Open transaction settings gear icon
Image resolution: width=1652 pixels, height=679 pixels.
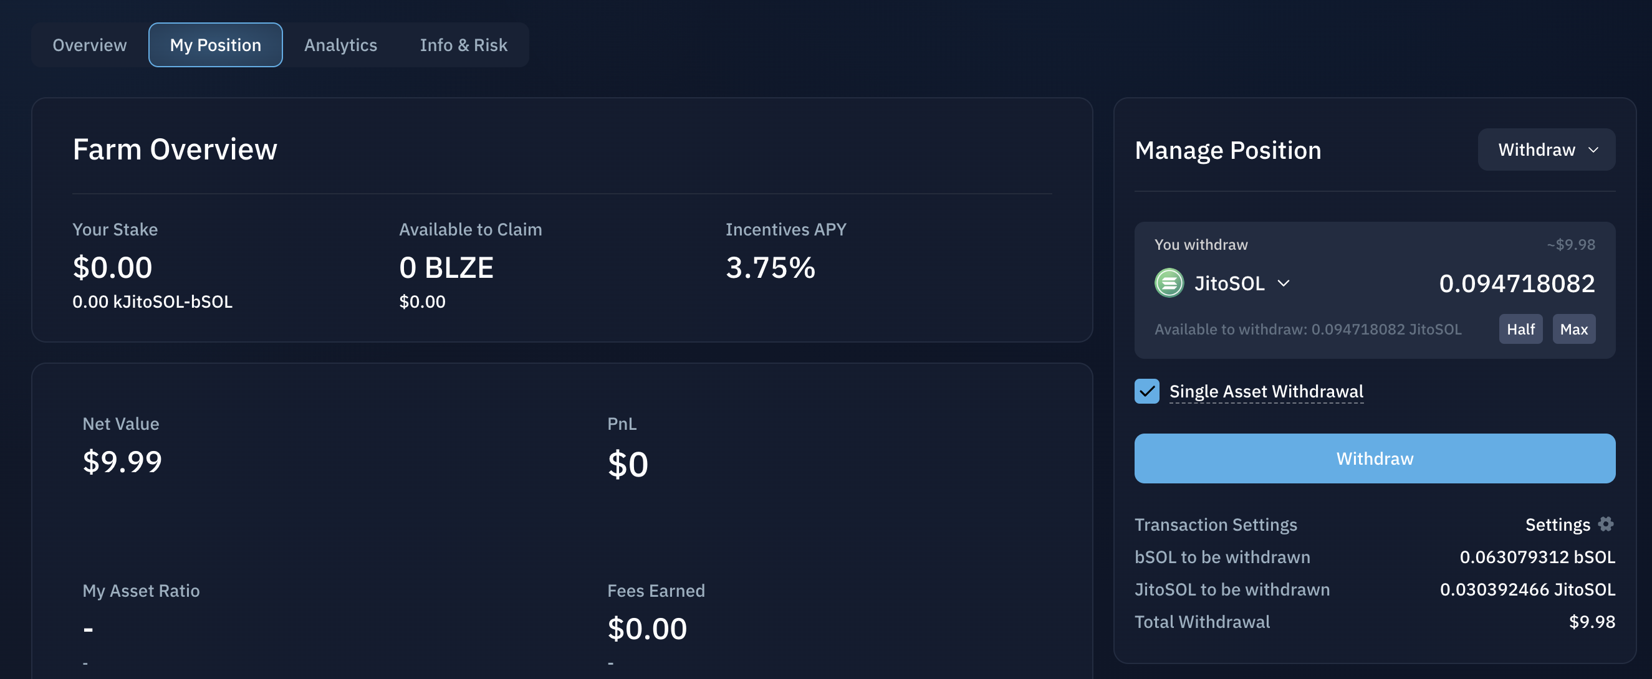tap(1605, 524)
